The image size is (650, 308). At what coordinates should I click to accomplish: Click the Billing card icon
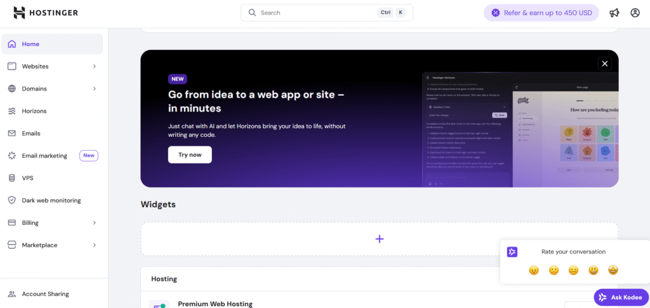[x=12, y=222]
